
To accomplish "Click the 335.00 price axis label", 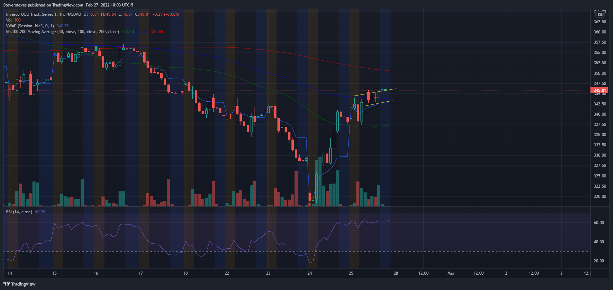I will (x=600, y=135).
